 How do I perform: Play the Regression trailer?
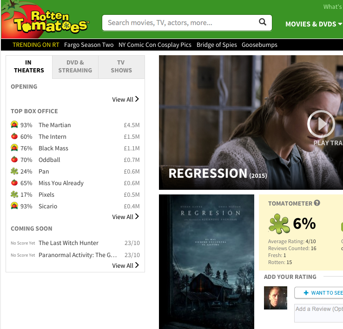point(321,124)
